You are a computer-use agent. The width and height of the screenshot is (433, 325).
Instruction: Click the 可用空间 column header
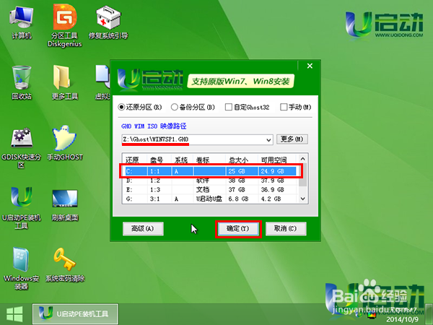tap(277, 160)
